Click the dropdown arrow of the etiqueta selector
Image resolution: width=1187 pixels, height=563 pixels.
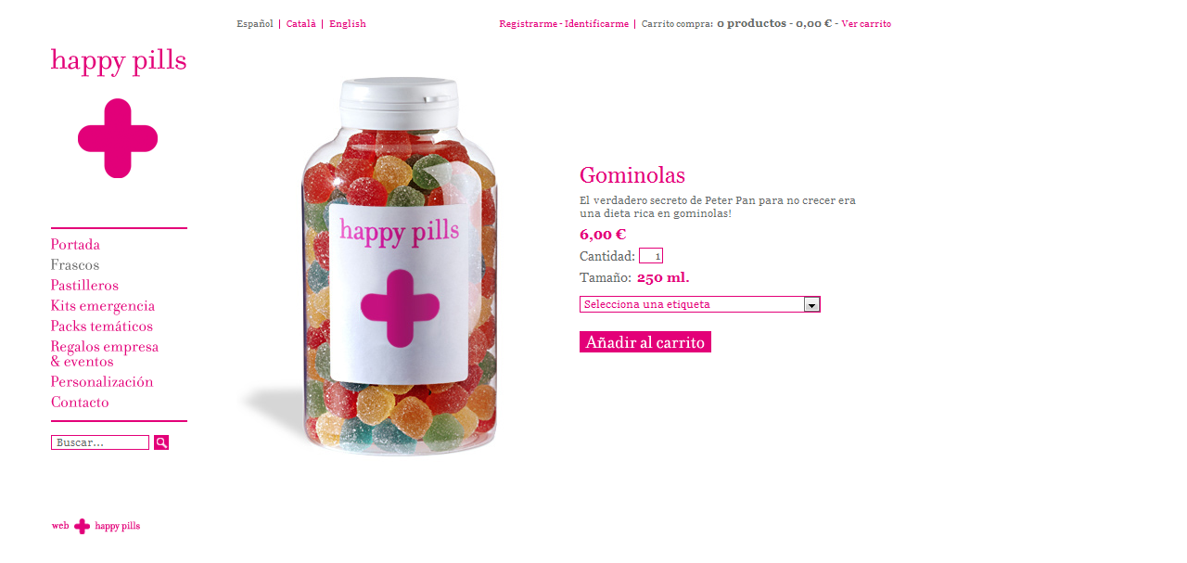click(811, 304)
